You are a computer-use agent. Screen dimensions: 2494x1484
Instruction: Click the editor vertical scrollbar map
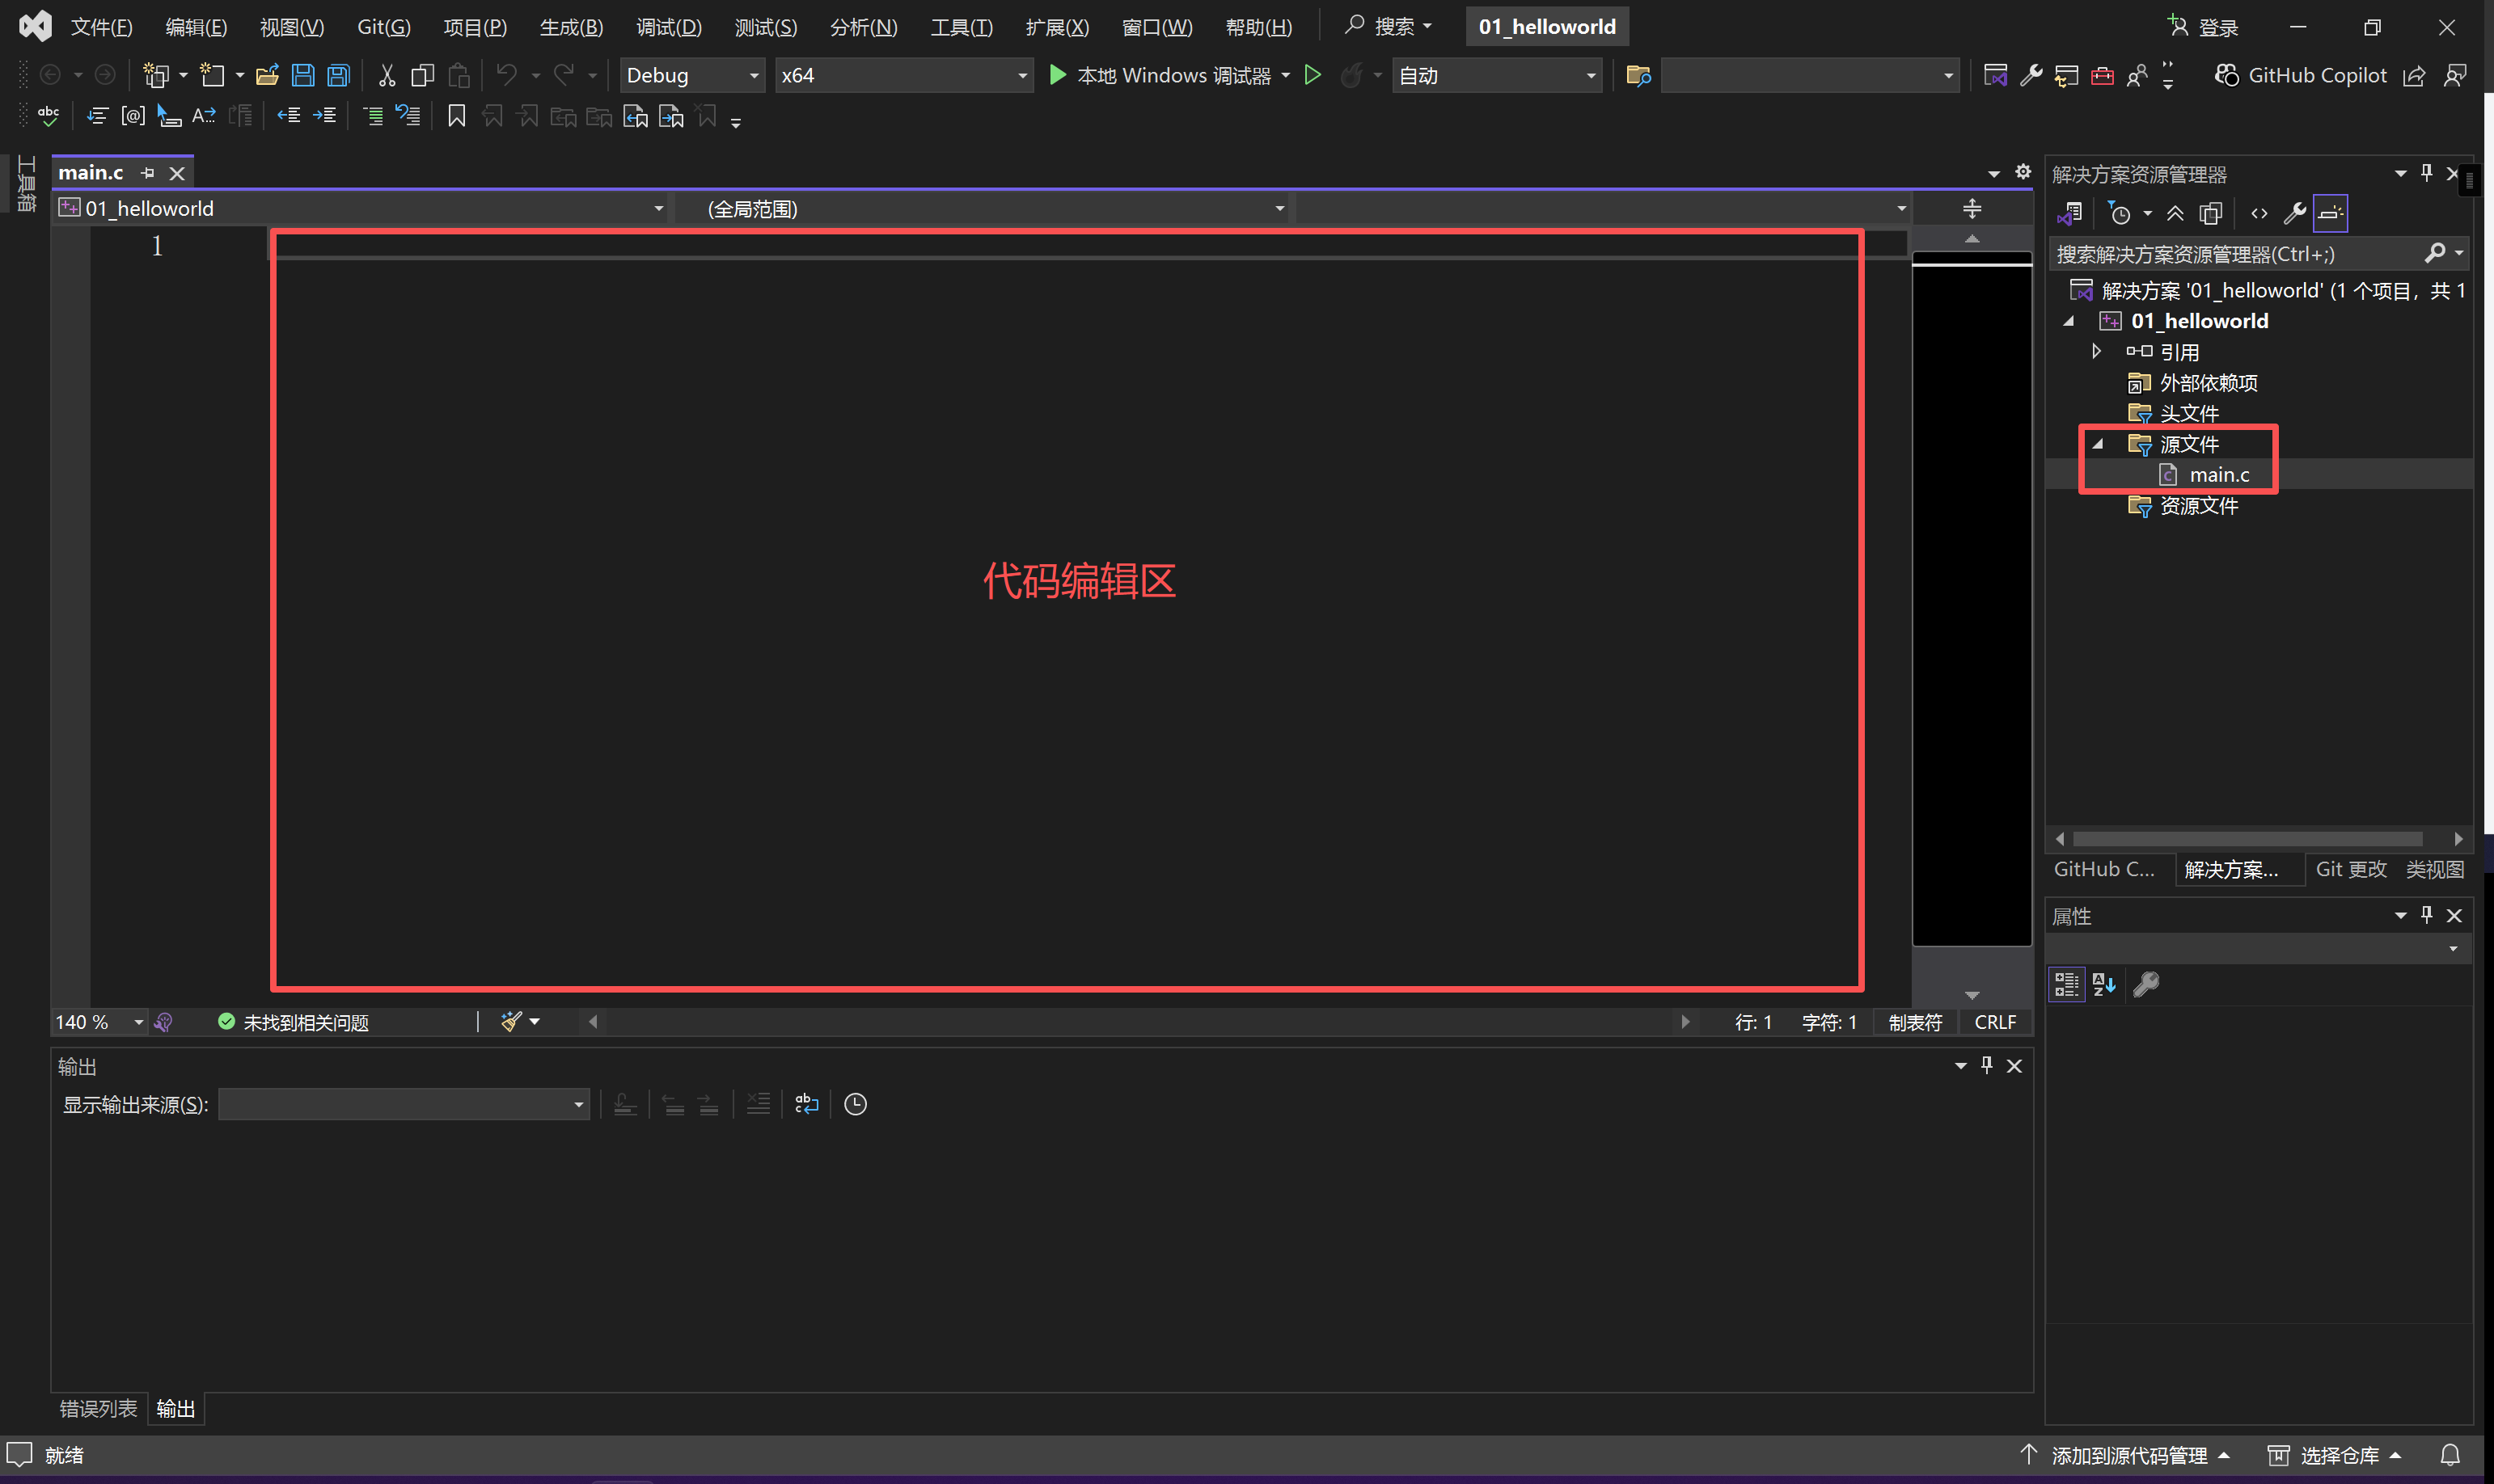point(1971,600)
